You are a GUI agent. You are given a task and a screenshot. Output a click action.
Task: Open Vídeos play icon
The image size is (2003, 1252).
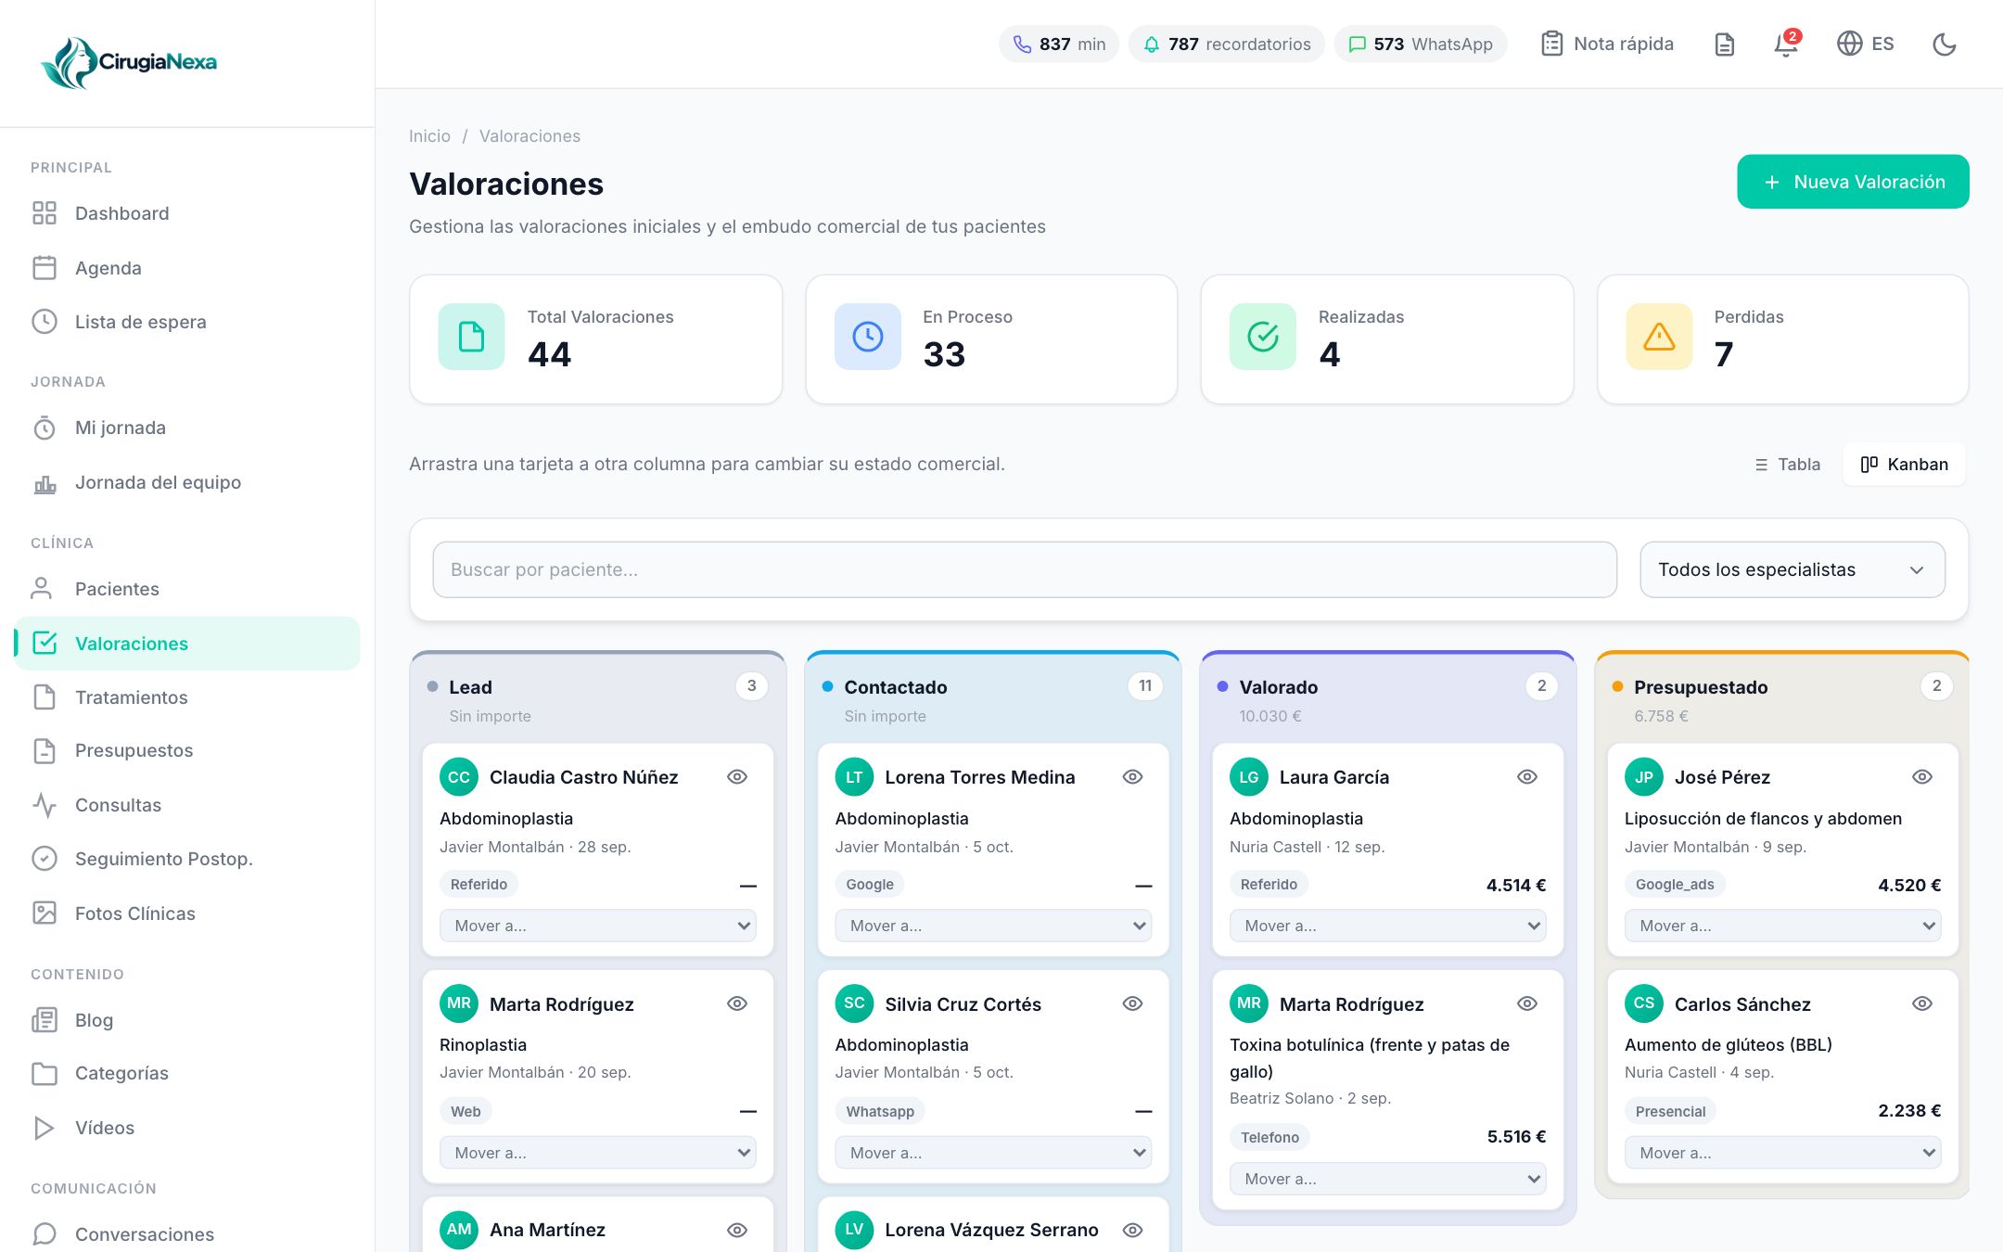[x=45, y=1128]
